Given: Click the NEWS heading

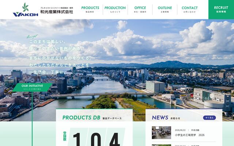Looking at the screenshot, I should pos(160,118).
